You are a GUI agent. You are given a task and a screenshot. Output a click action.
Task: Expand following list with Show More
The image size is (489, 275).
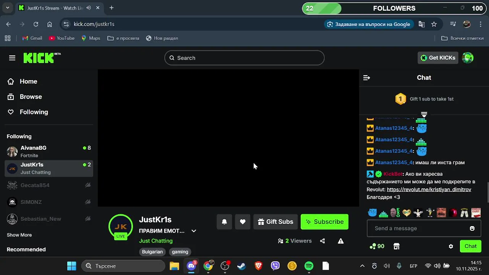(19, 235)
